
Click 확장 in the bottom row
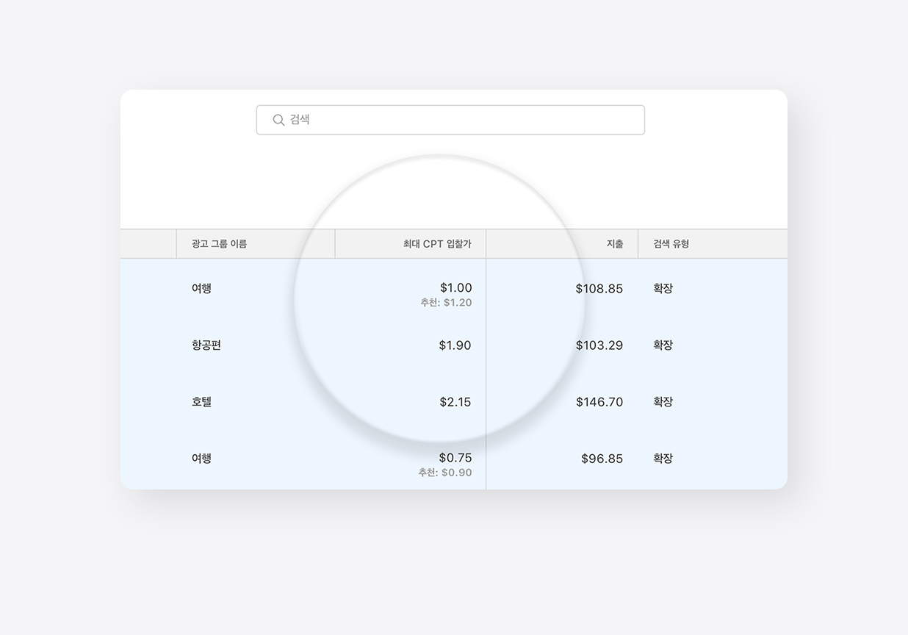click(x=663, y=458)
